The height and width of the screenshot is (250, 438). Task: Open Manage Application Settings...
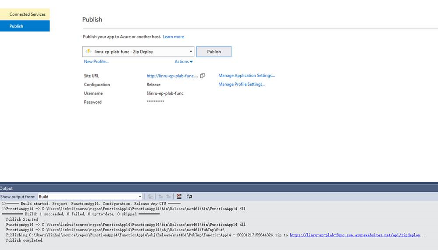point(247,75)
